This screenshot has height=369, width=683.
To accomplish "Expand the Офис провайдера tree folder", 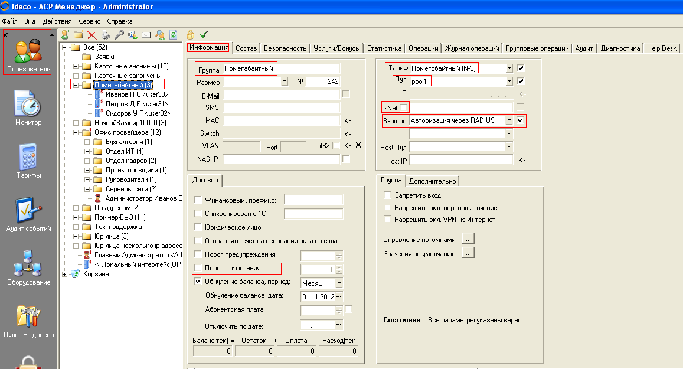I will click(76, 132).
